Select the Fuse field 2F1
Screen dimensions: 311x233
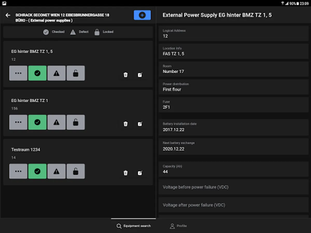[234, 105]
